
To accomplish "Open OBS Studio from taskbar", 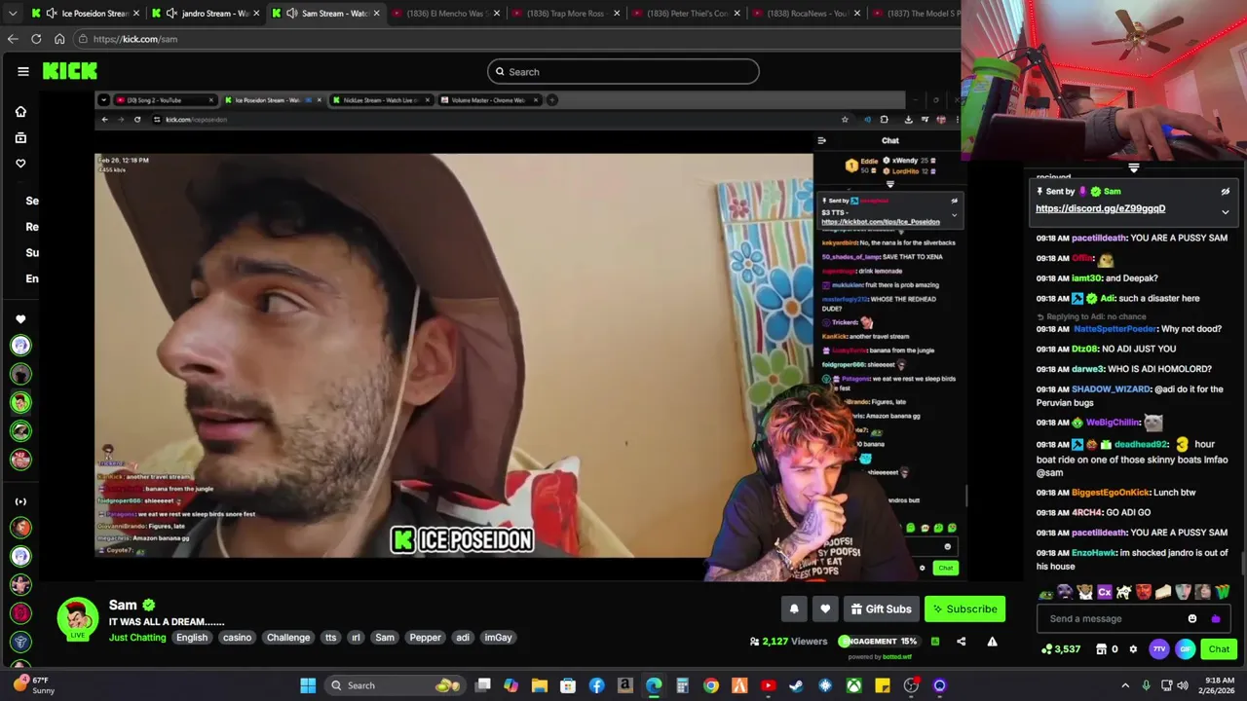I will pos(911,685).
